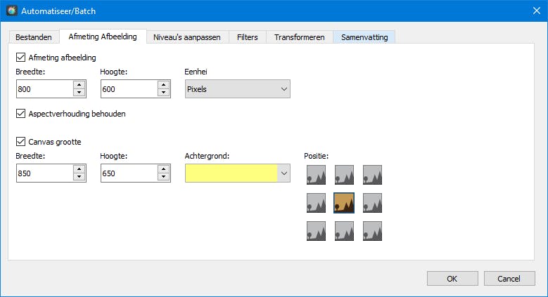Select top-center canvas position icon

[344, 175]
